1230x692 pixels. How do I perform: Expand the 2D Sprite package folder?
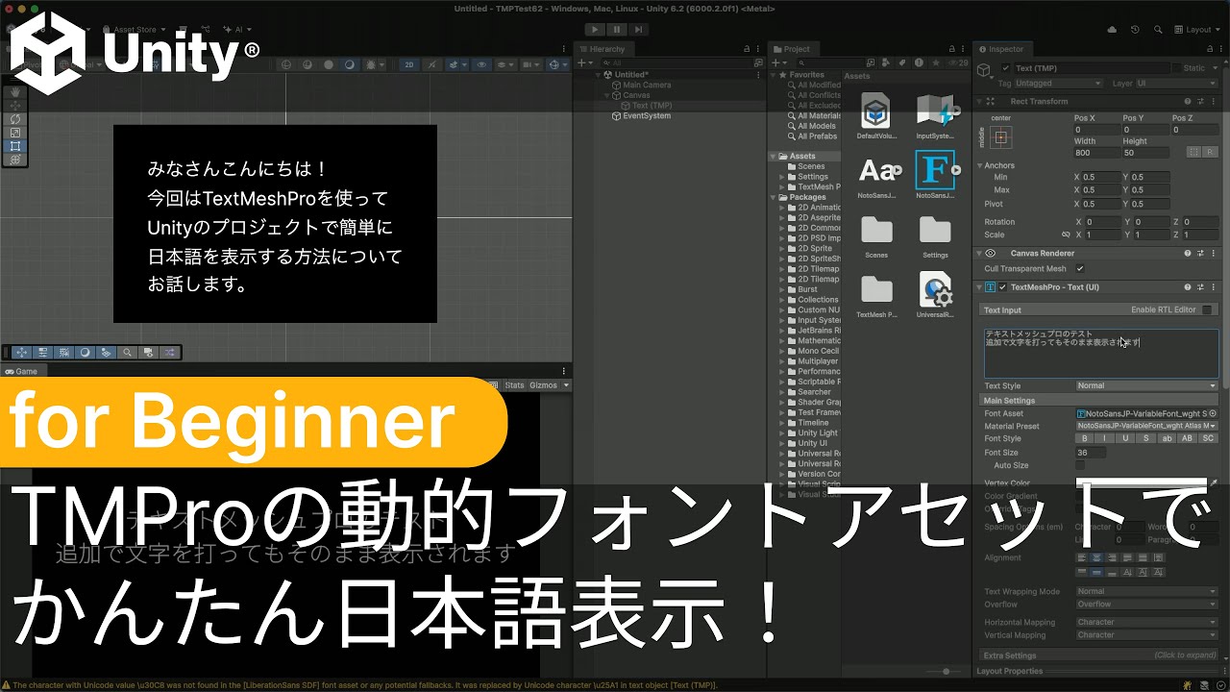click(x=782, y=249)
